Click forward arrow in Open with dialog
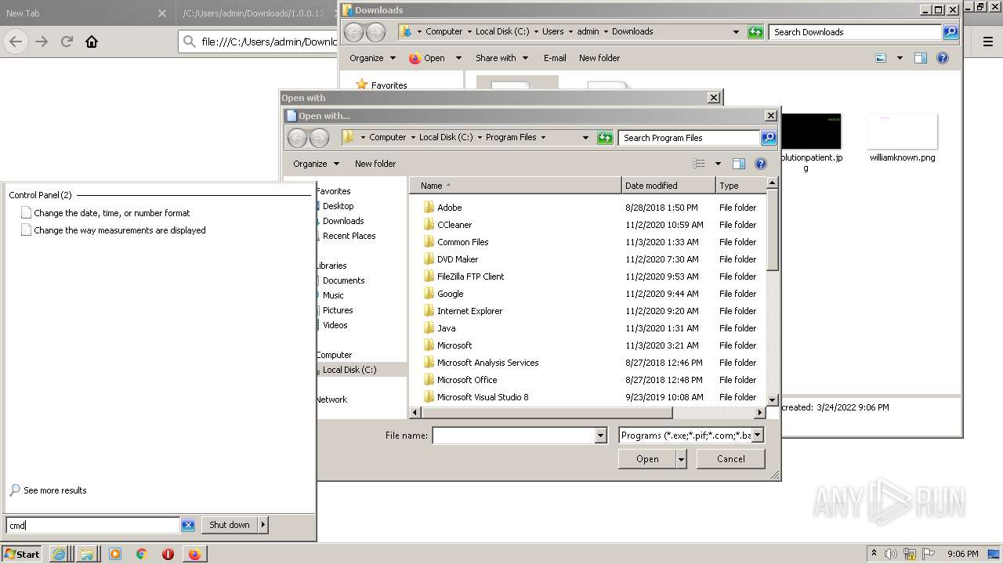 [x=319, y=138]
